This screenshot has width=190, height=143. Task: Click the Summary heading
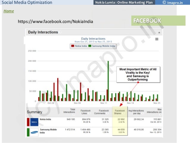click(x=35, y=112)
